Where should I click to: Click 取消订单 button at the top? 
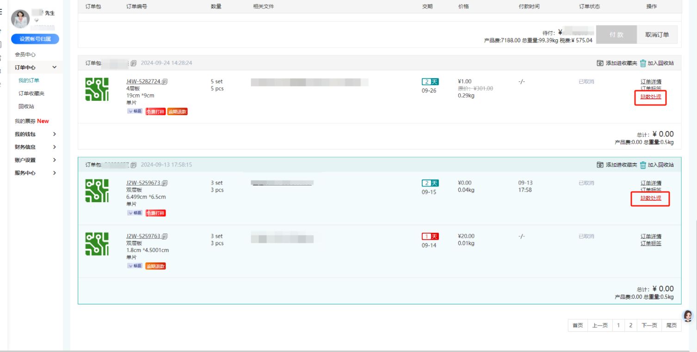(657, 35)
